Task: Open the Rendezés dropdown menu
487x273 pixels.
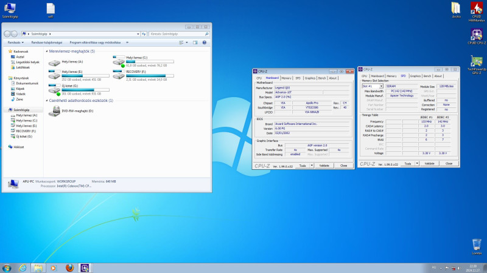Action: [16, 42]
